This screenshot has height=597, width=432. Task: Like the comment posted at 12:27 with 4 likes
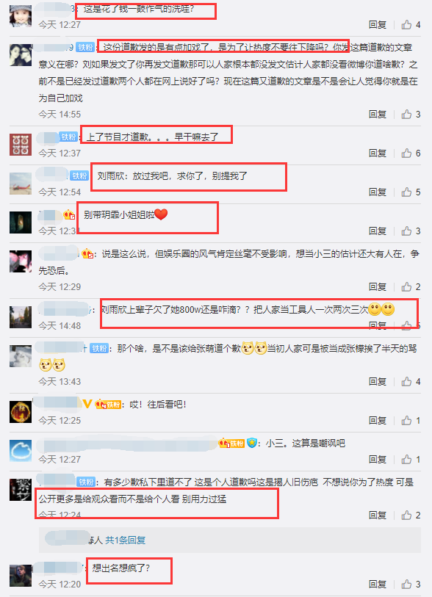(x=406, y=25)
